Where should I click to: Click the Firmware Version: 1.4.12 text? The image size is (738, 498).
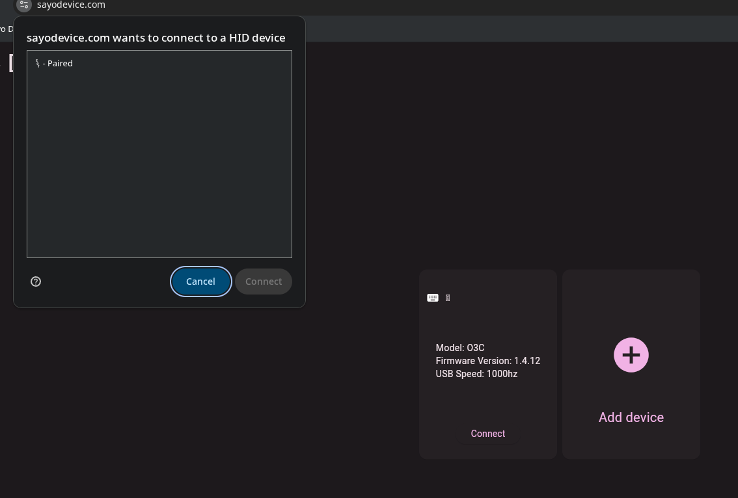(x=487, y=361)
